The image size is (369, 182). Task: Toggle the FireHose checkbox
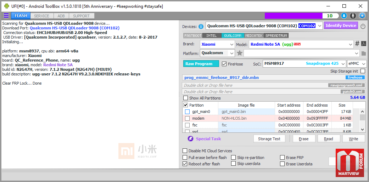click(224, 64)
